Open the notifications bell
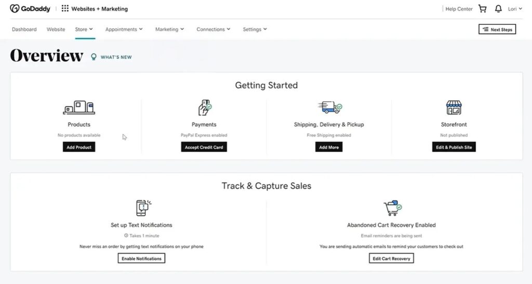This screenshot has height=284, width=532. [498, 9]
